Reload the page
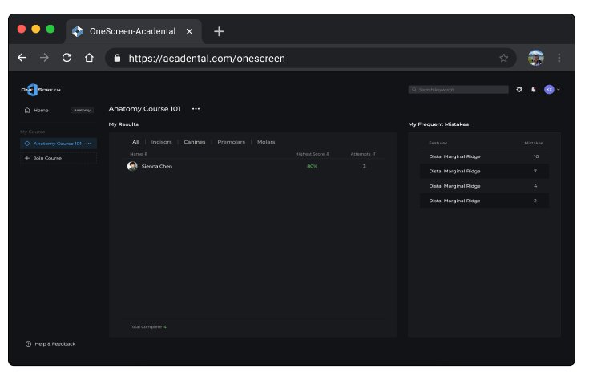This screenshot has width=593, height=377. pos(67,58)
